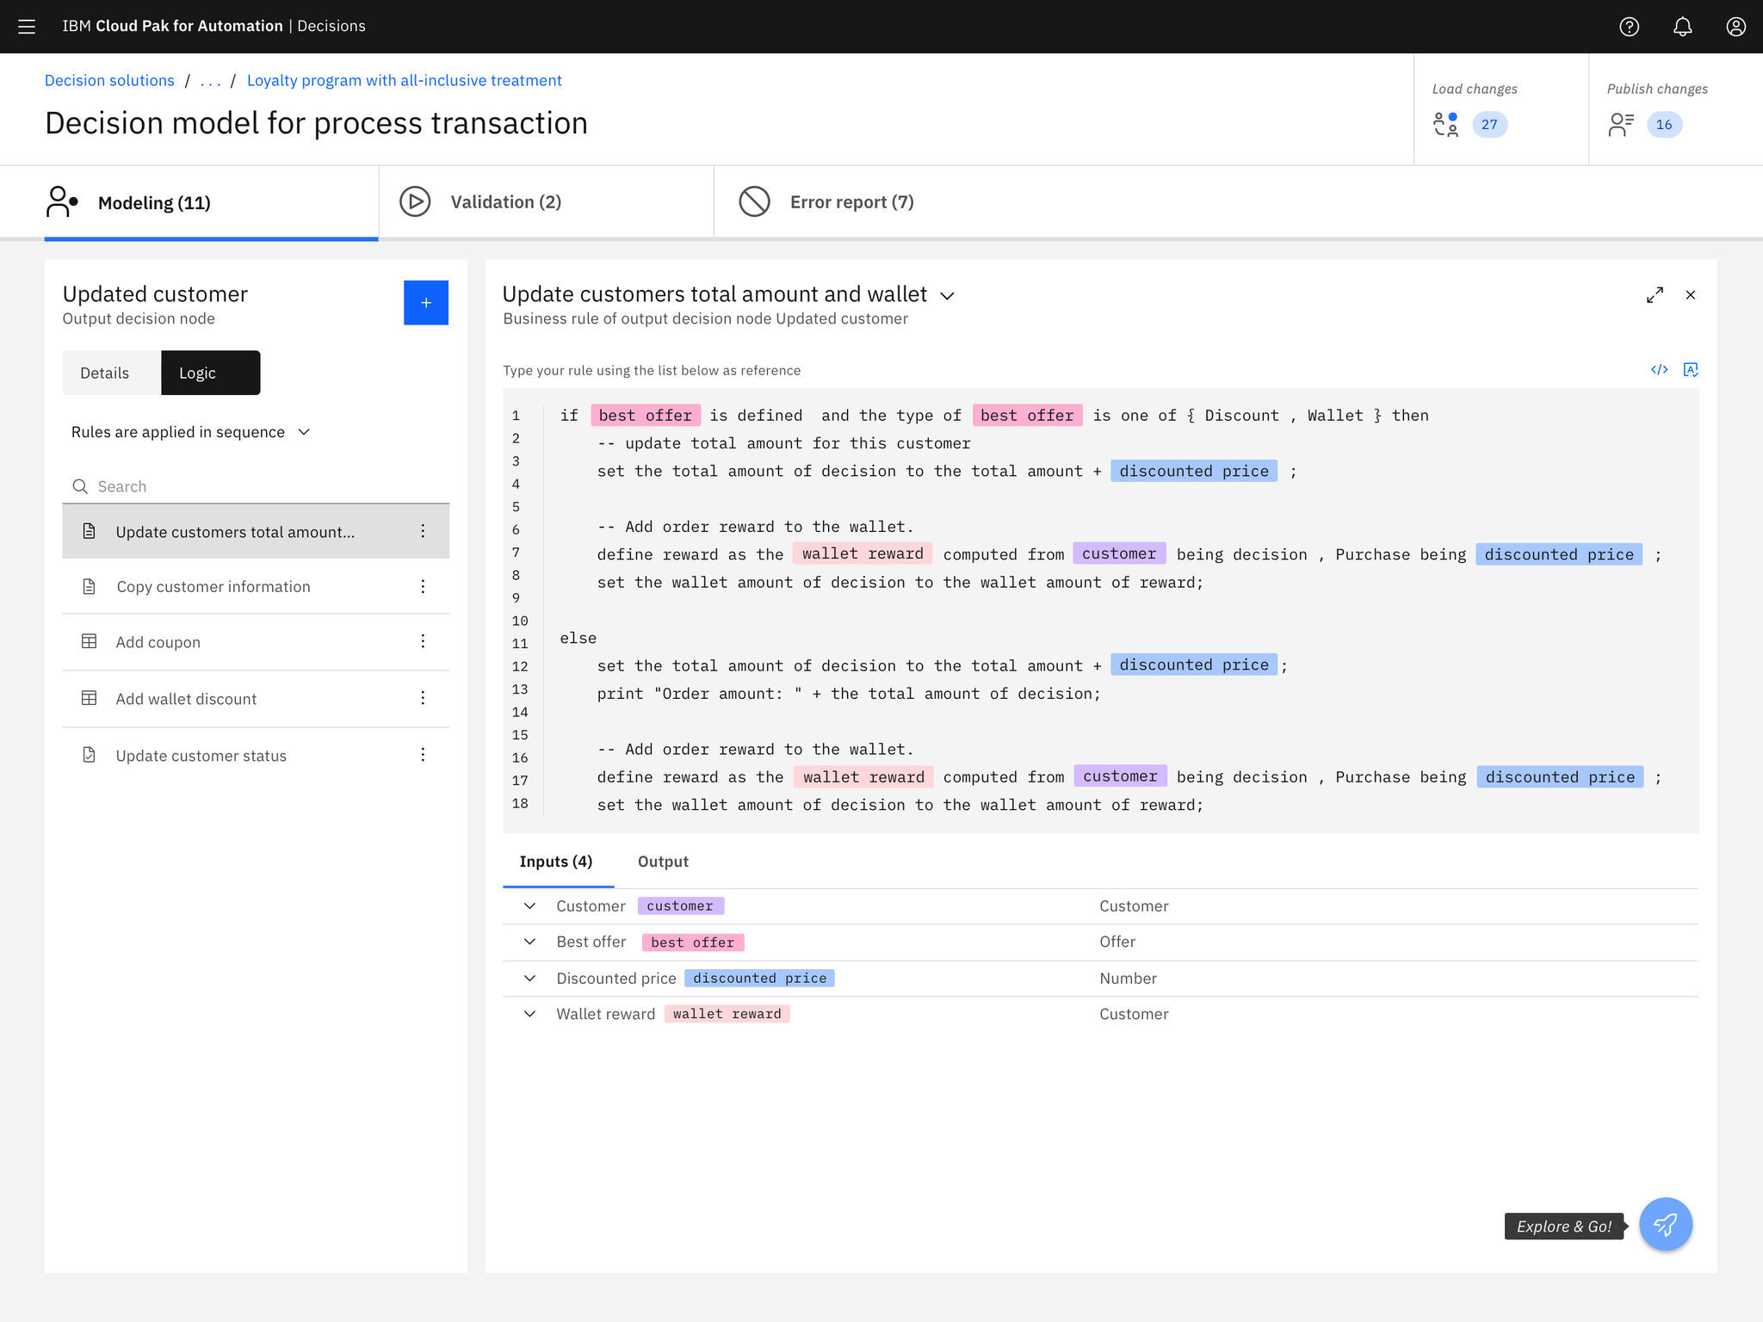Click the Load changes count badge 27
1763x1322 pixels.
pos(1489,125)
